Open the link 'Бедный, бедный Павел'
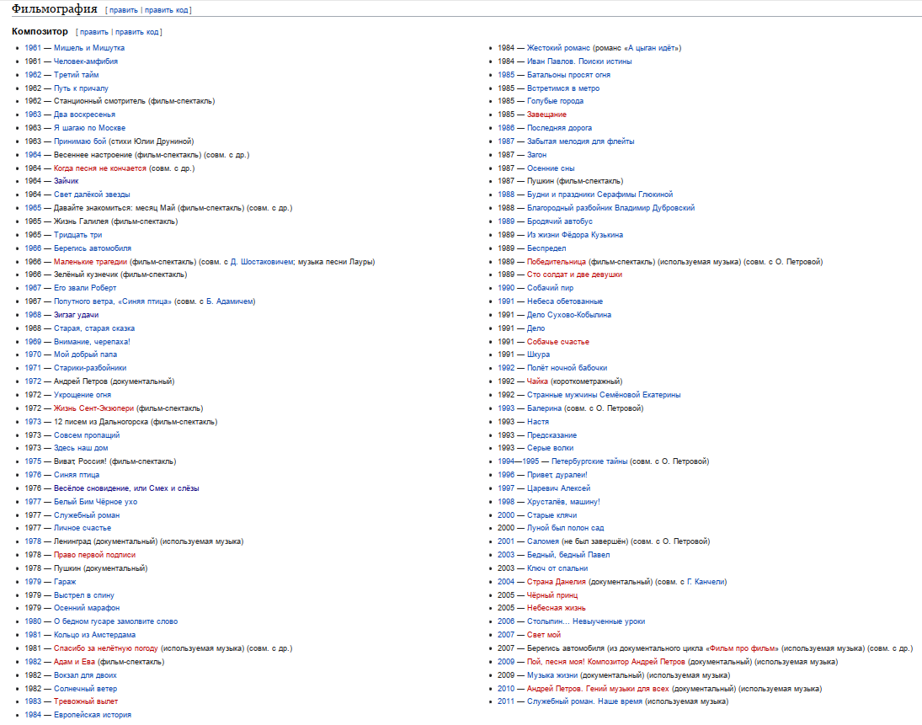The image size is (922, 725). tap(568, 554)
